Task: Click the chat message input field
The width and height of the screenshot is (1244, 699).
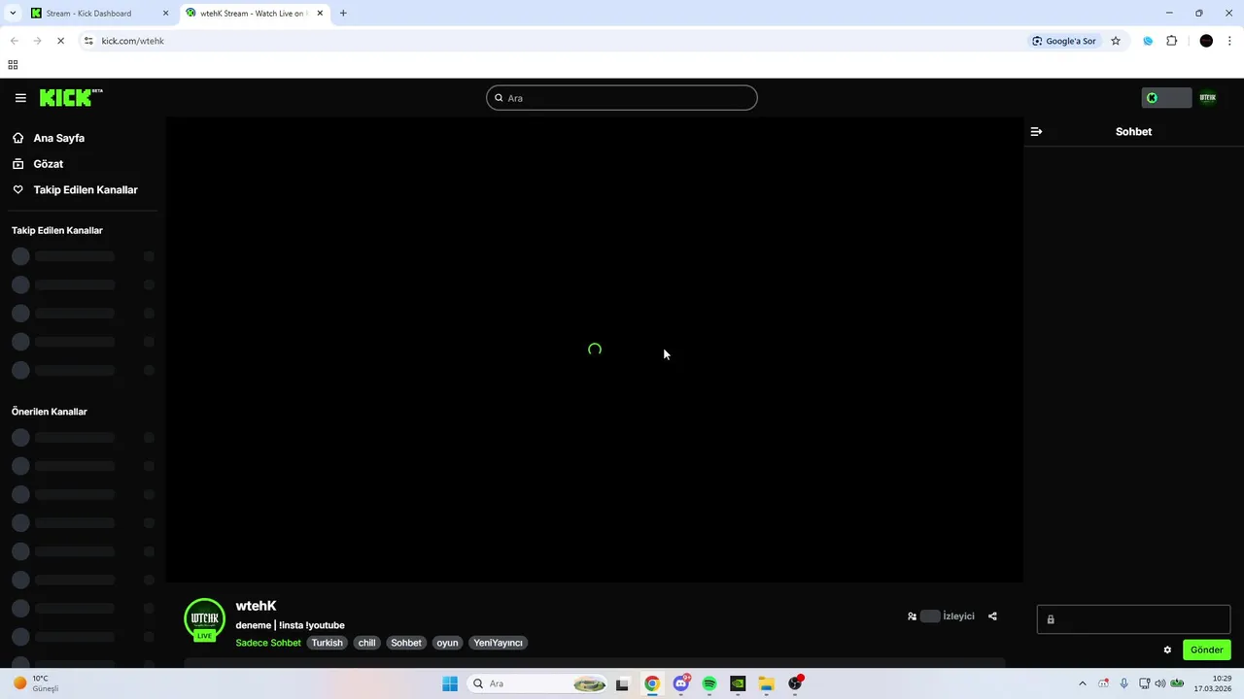Action: (1133, 619)
